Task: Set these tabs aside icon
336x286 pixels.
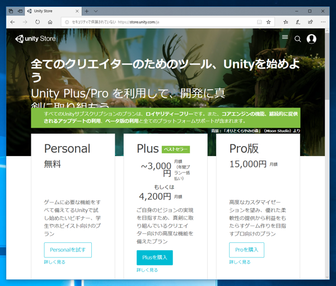Action: (20, 11)
